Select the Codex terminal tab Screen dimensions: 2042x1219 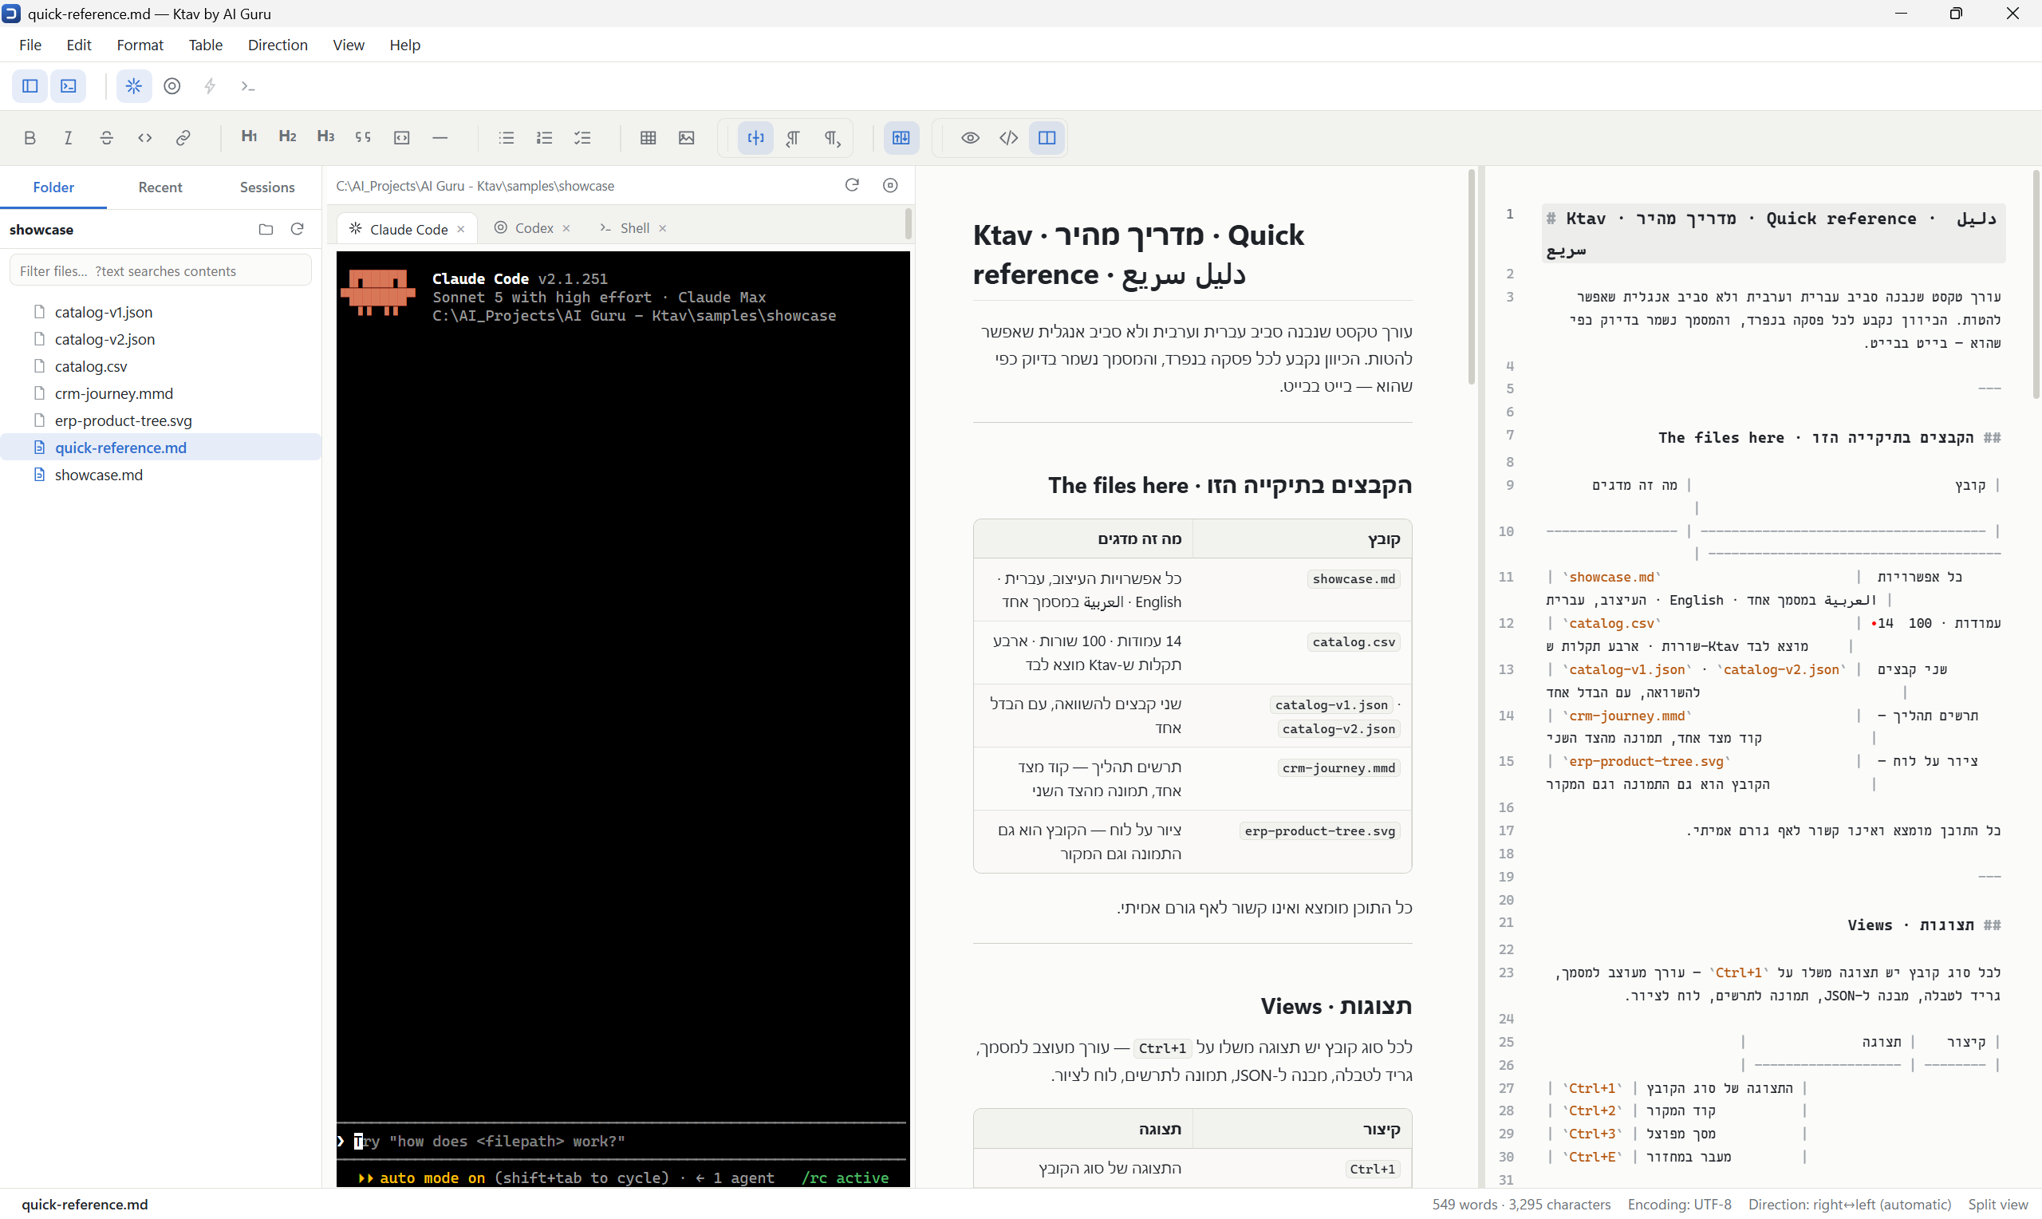point(534,228)
